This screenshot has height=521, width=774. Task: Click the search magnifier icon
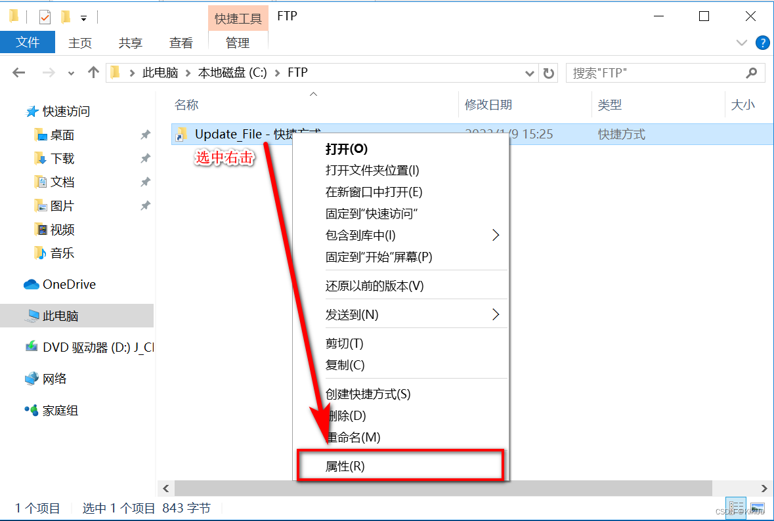[751, 72]
